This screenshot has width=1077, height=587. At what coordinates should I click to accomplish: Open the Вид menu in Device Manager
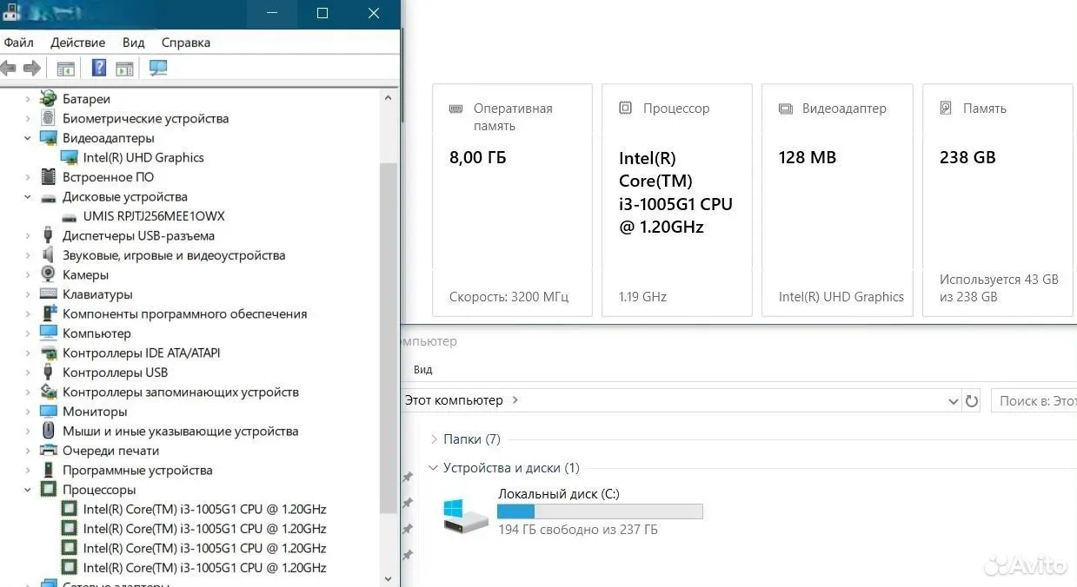tap(133, 43)
